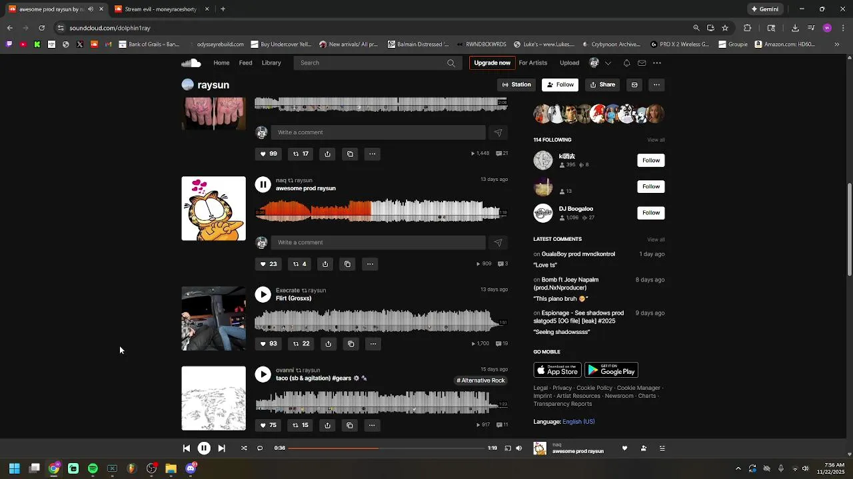
Task: Write a comment on awesome prod raysun
Action: tap(378, 242)
